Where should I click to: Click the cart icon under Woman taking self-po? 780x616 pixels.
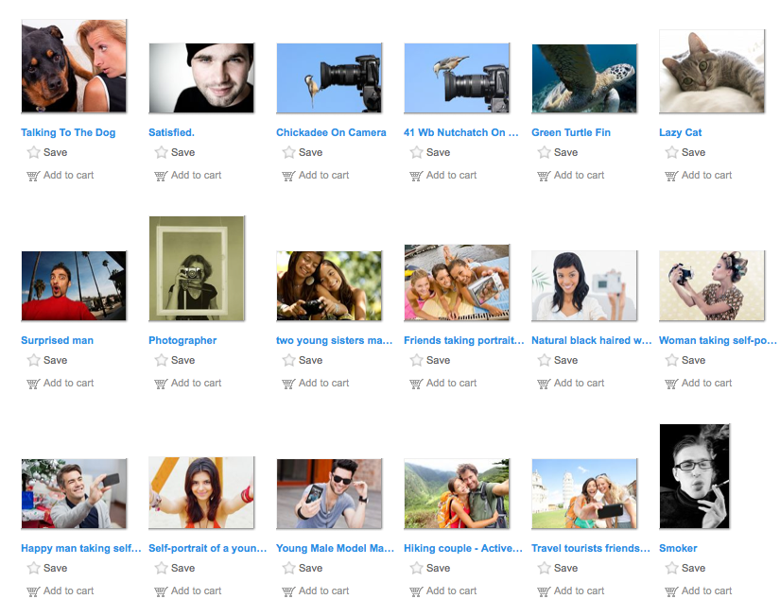coord(671,384)
